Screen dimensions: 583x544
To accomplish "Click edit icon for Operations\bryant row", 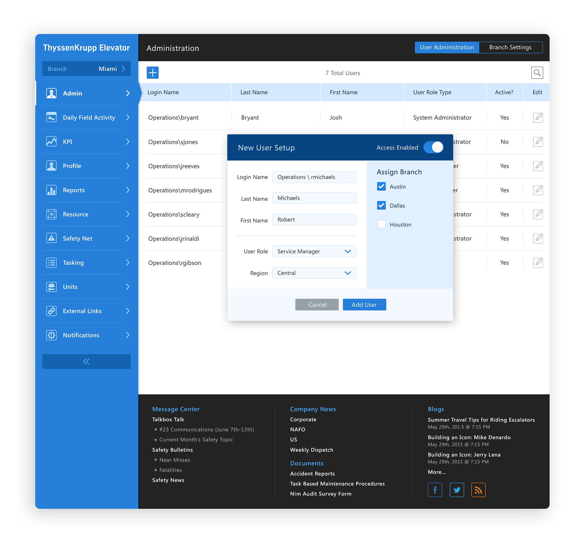I will tap(538, 117).
